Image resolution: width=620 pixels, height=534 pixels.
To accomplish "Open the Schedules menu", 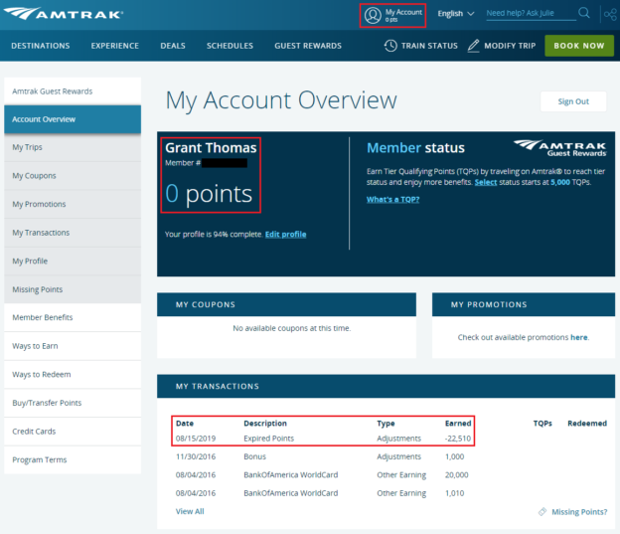I will pos(230,46).
